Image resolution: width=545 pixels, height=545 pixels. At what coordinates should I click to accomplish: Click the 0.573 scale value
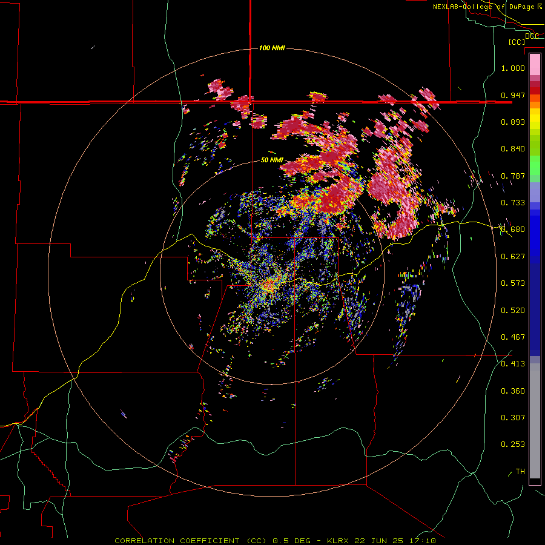click(x=513, y=283)
